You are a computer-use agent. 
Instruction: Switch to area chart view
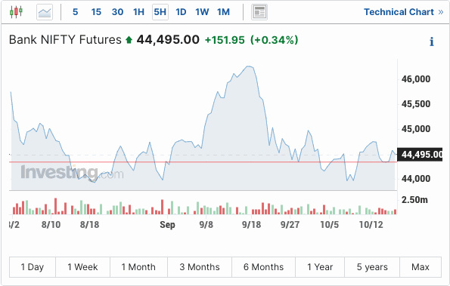pyautogui.click(x=45, y=12)
